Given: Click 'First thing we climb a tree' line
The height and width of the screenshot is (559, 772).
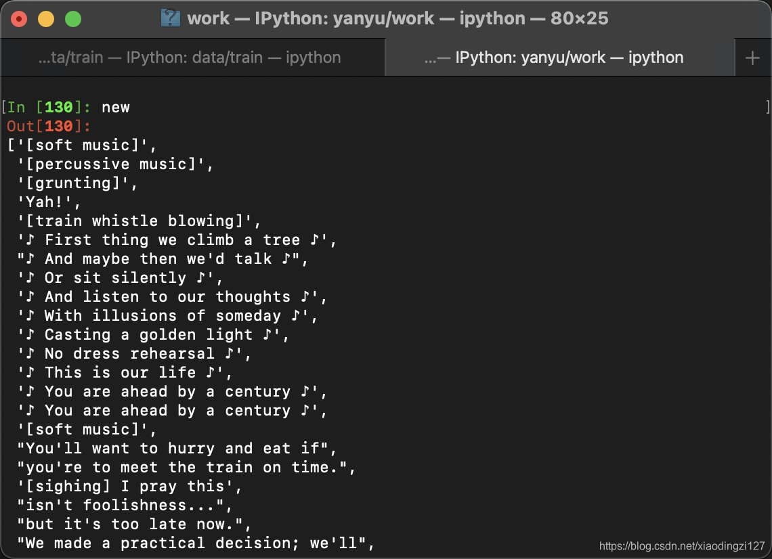Looking at the screenshot, I should pyautogui.click(x=177, y=240).
